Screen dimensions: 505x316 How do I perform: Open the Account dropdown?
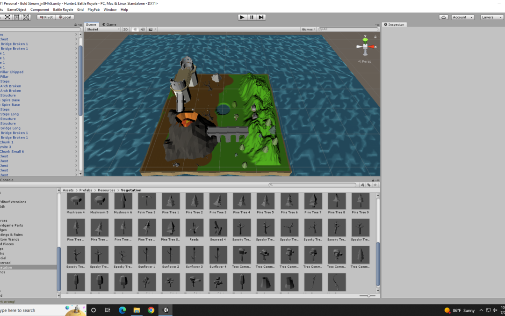[462, 17]
